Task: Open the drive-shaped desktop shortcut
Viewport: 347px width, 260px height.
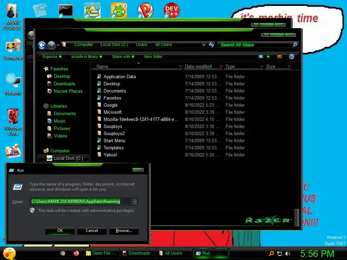Action: 92,10
